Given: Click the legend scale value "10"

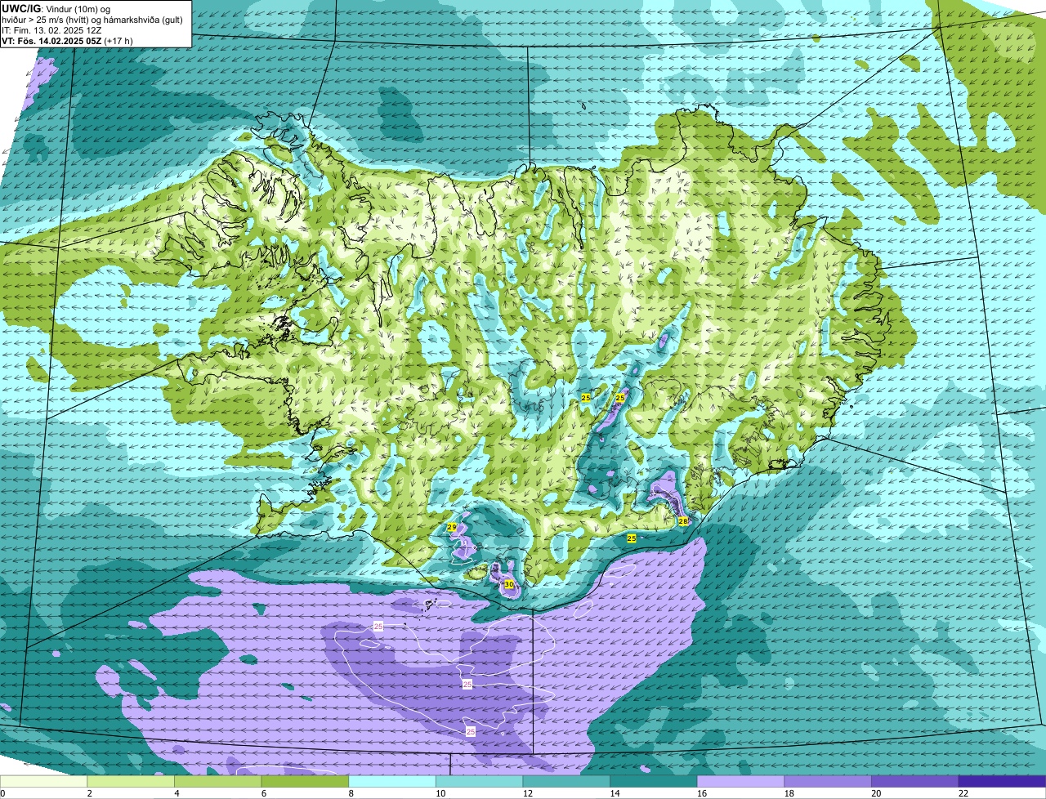Looking at the screenshot, I should (440, 793).
